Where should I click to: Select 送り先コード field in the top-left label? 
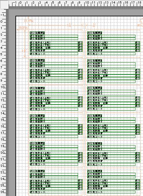click(54, 54)
